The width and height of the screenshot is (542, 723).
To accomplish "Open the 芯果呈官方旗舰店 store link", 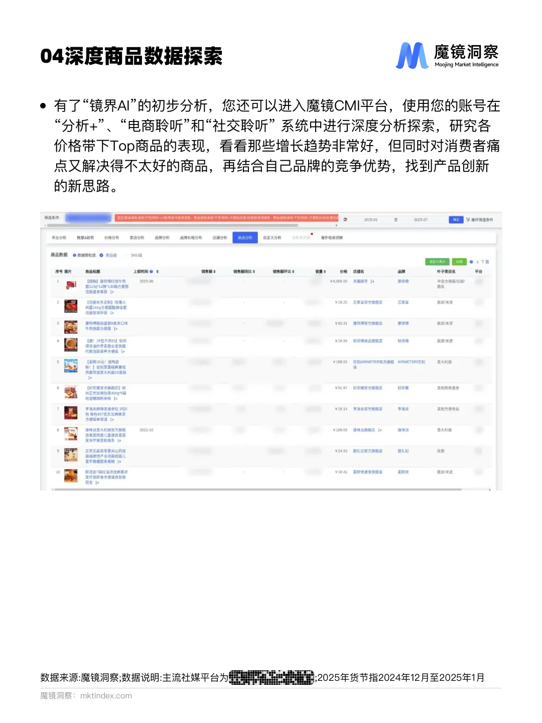I will [x=367, y=302].
